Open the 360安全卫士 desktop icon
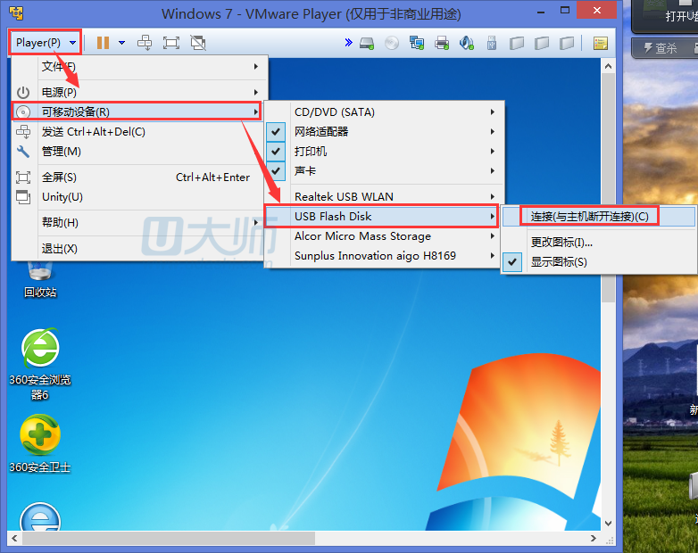698x553 pixels. 40,443
